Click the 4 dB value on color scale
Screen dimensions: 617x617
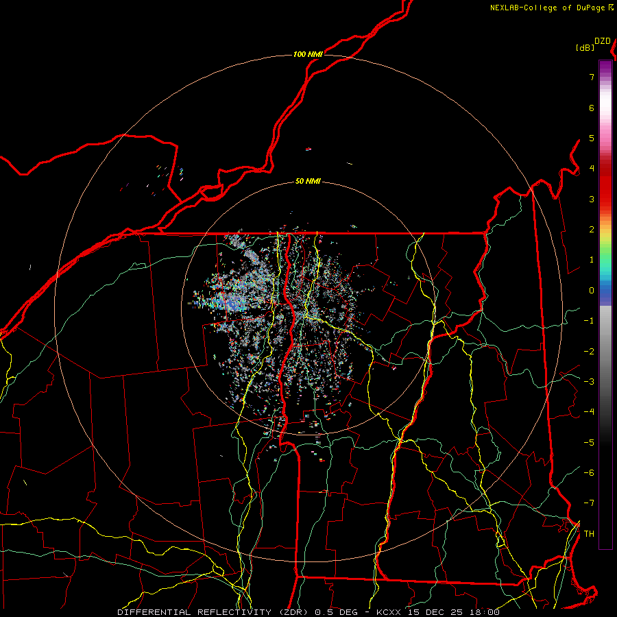coord(592,169)
